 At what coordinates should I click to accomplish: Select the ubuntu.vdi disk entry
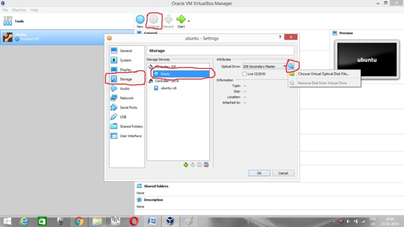(x=168, y=88)
